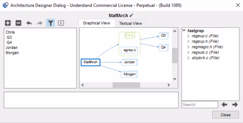This screenshot has height=123, width=243.
Task: Switch to the Textual View tab
Action: (130, 23)
